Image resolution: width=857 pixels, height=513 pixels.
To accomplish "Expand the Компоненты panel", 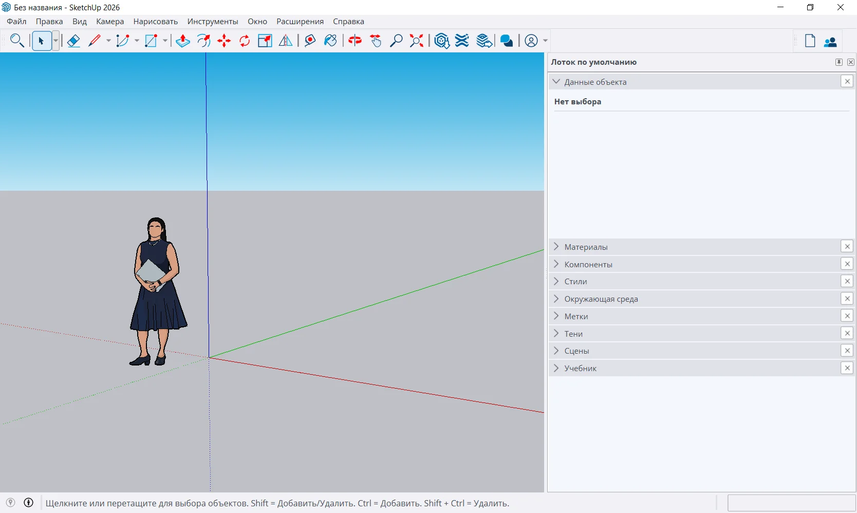I will [x=556, y=264].
